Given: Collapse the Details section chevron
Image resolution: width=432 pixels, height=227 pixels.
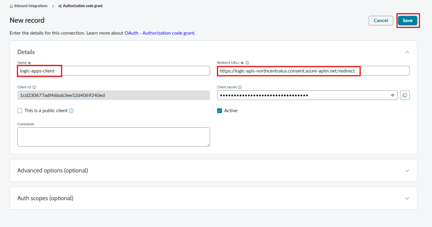Looking at the screenshot, I should (x=407, y=52).
